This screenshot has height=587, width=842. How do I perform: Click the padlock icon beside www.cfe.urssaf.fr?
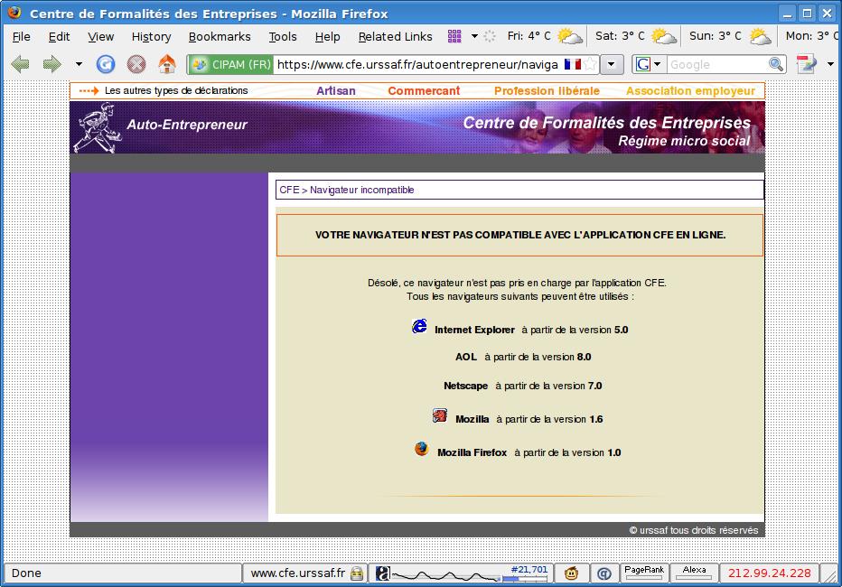point(359,573)
